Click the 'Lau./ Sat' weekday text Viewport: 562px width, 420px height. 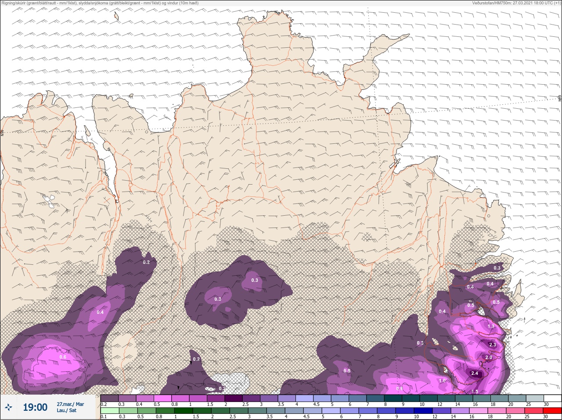(67, 410)
